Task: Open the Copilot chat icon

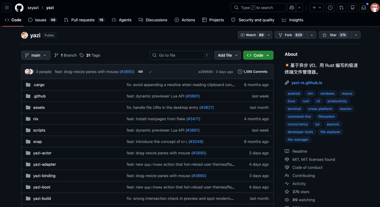Action: (x=292, y=7)
